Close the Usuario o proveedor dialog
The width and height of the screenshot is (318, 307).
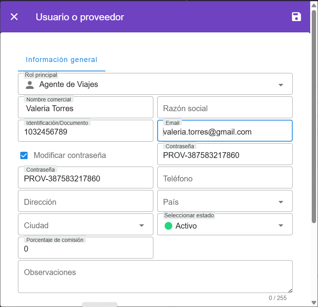tap(14, 17)
